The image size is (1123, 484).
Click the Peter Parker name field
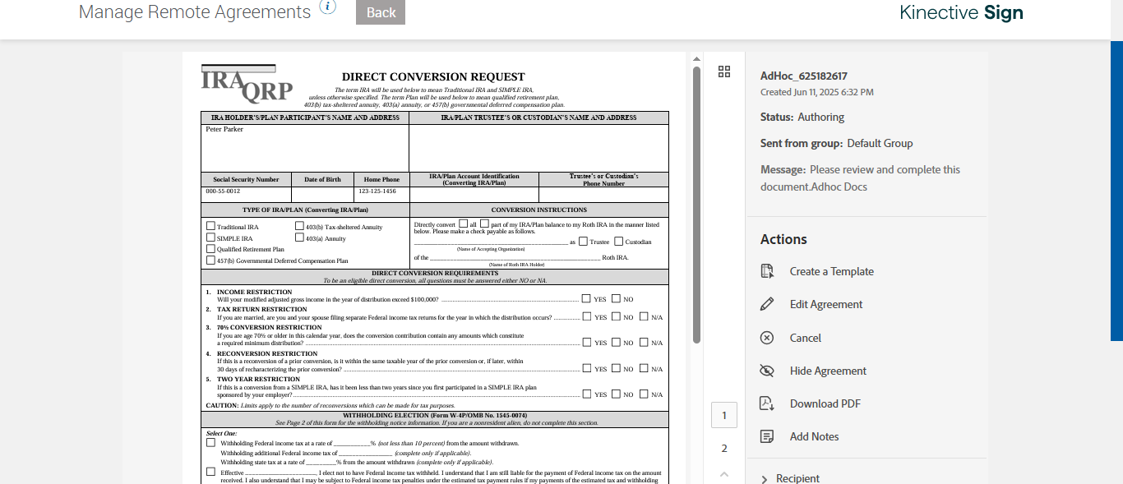coord(305,148)
